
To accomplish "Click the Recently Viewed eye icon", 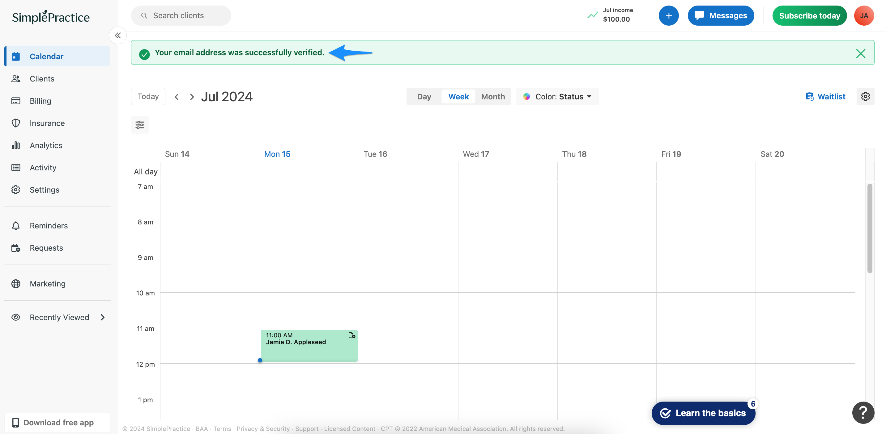I will pyautogui.click(x=16, y=317).
